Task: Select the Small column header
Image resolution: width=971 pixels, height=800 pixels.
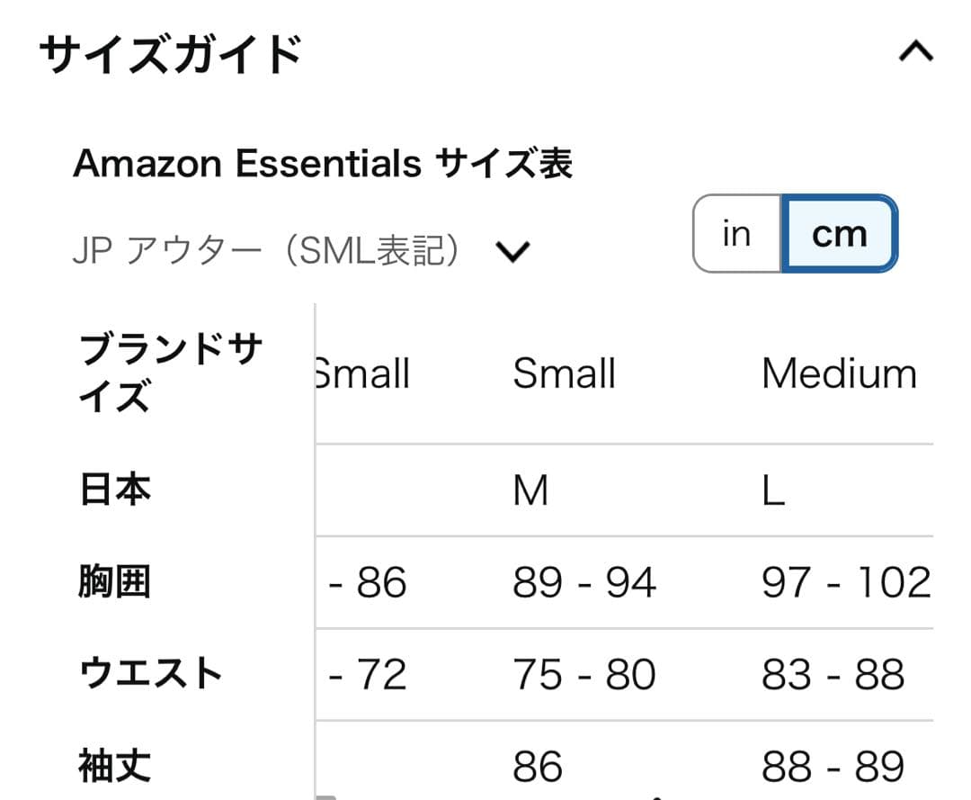Action: tap(564, 373)
